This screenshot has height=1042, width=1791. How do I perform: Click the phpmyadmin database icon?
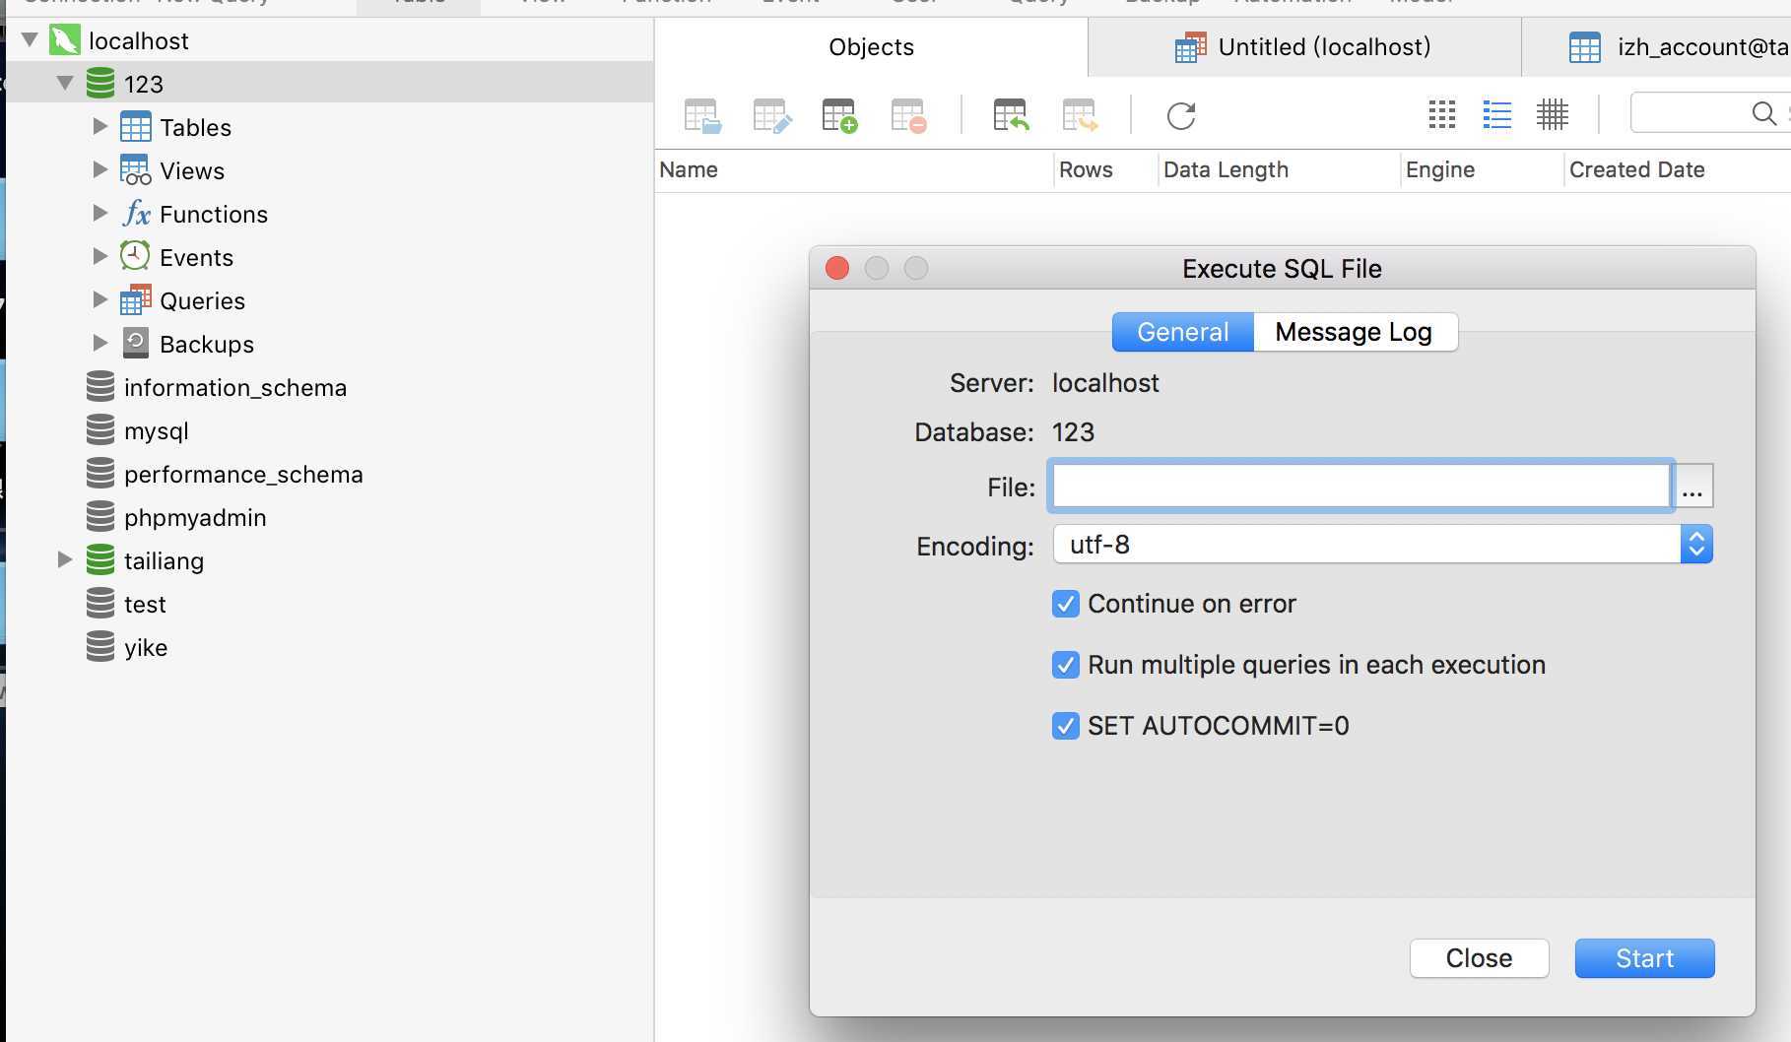[x=100, y=517]
